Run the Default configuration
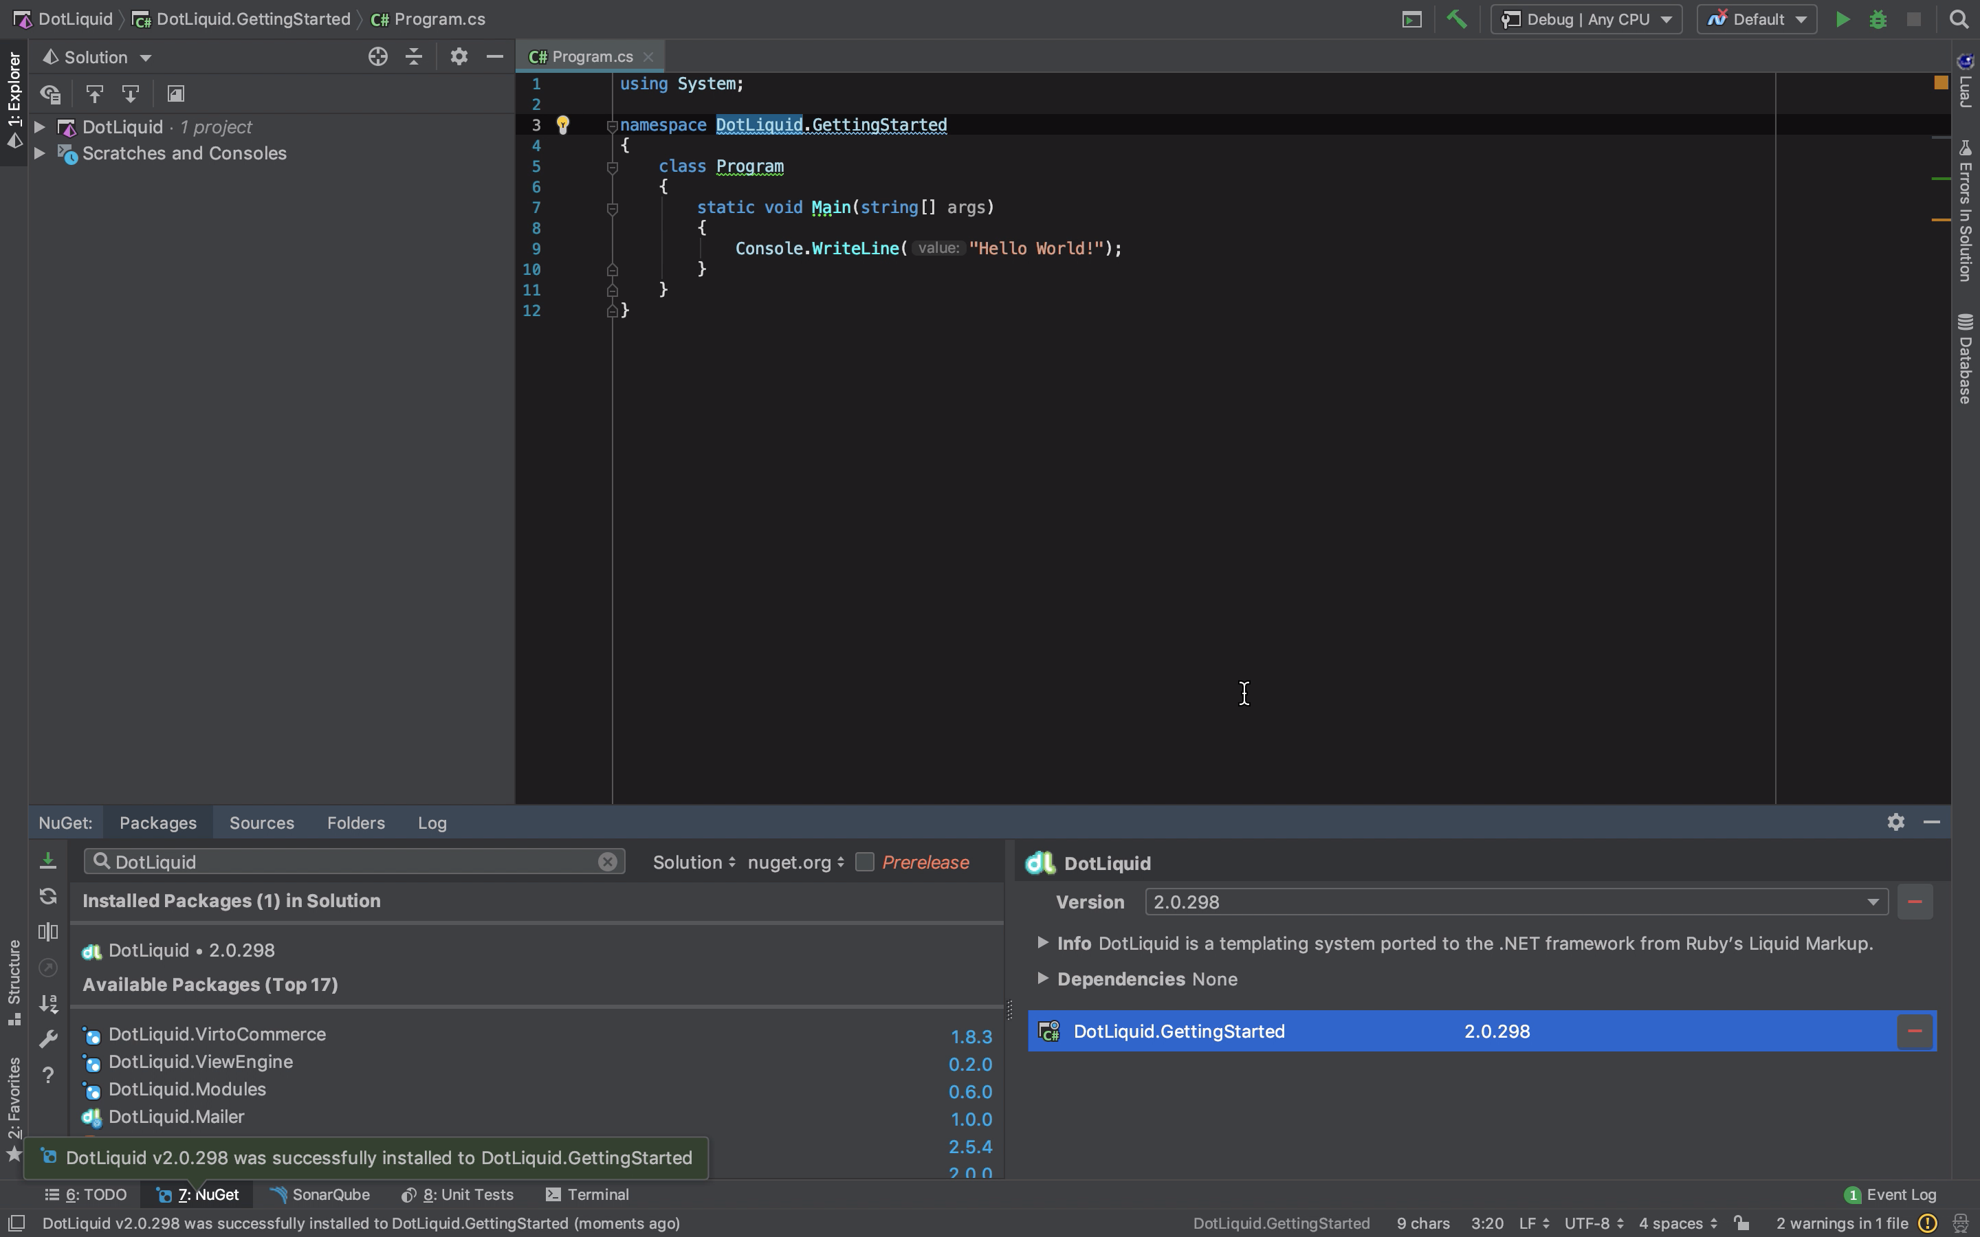 (1842, 19)
